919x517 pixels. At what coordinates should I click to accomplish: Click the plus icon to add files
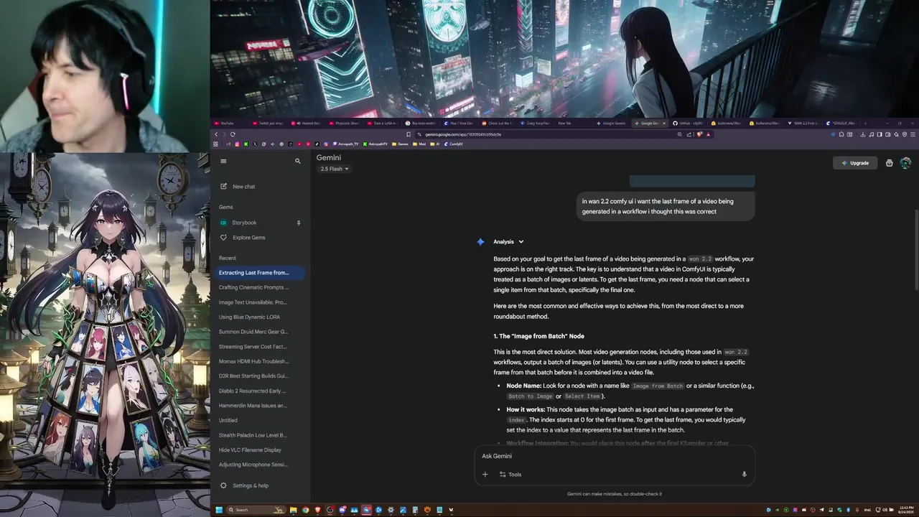[x=485, y=475]
